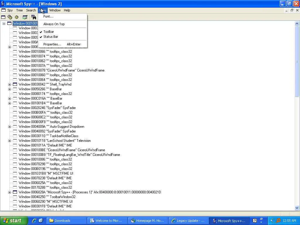This screenshot has width=300, height=225.
Task: Click the Microsoft Spy++ taskbar button
Action: pyautogui.click(x=229, y=221)
